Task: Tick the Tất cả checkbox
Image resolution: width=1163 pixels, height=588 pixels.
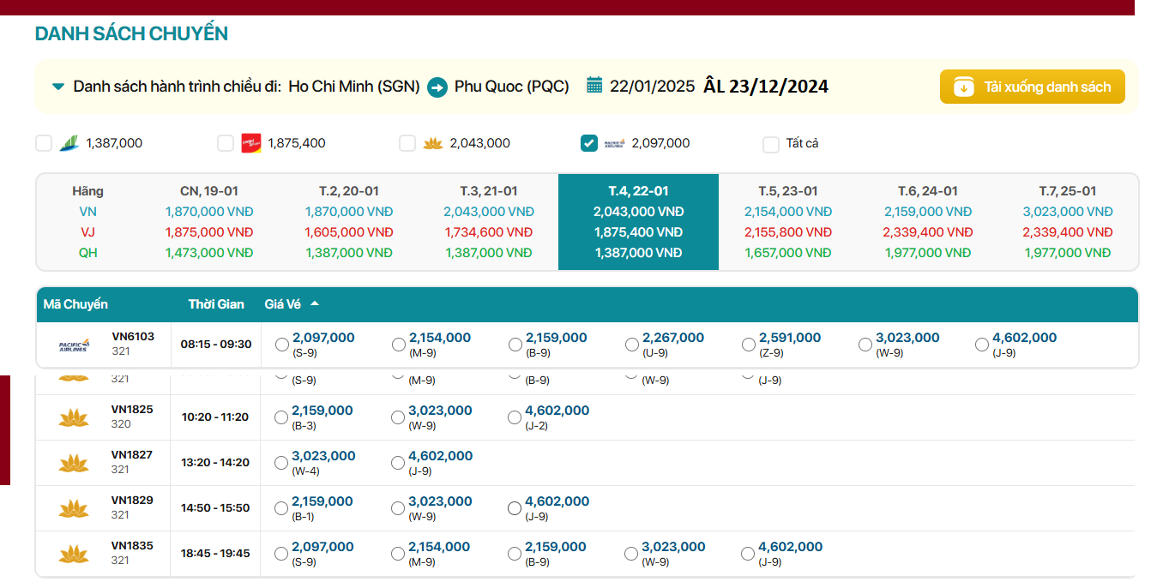Action: (x=771, y=144)
